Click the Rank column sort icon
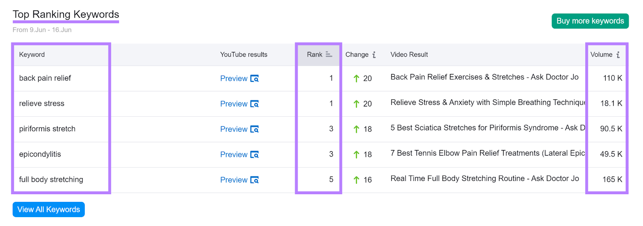This screenshot has width=643, height=226. click(x=329, y=54)
